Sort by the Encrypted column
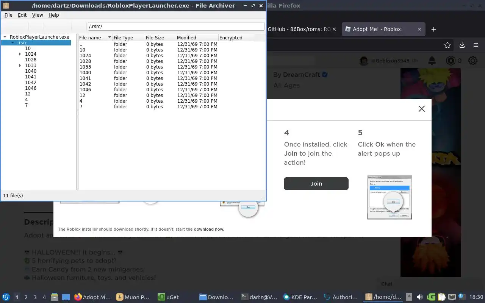Viewport: 485px width, 303px height. click(236, 37)
